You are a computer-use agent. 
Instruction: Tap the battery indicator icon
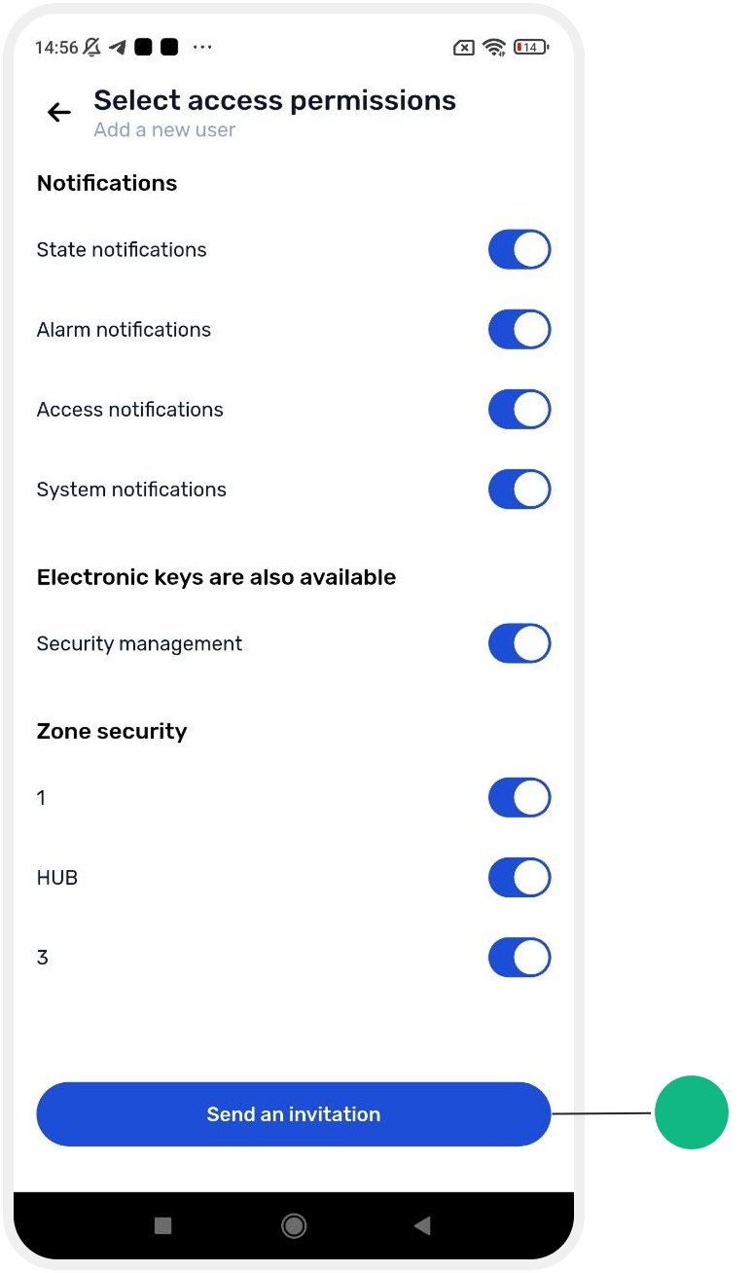(x=531, y=47)
